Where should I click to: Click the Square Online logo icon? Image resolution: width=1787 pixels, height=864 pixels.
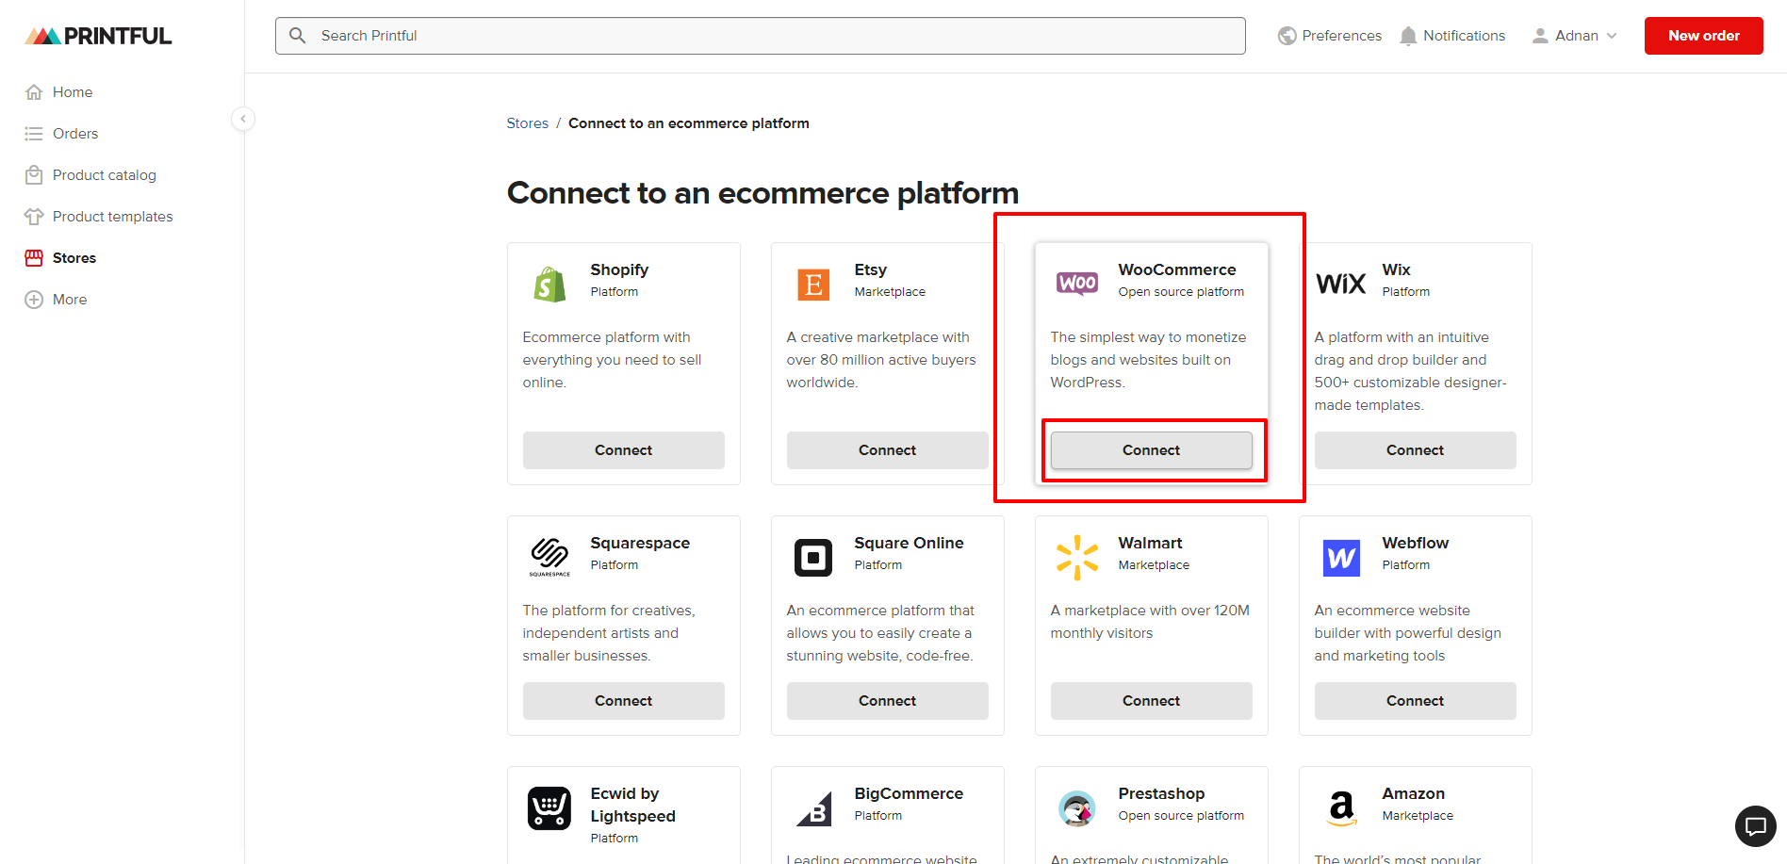(813, 558)
